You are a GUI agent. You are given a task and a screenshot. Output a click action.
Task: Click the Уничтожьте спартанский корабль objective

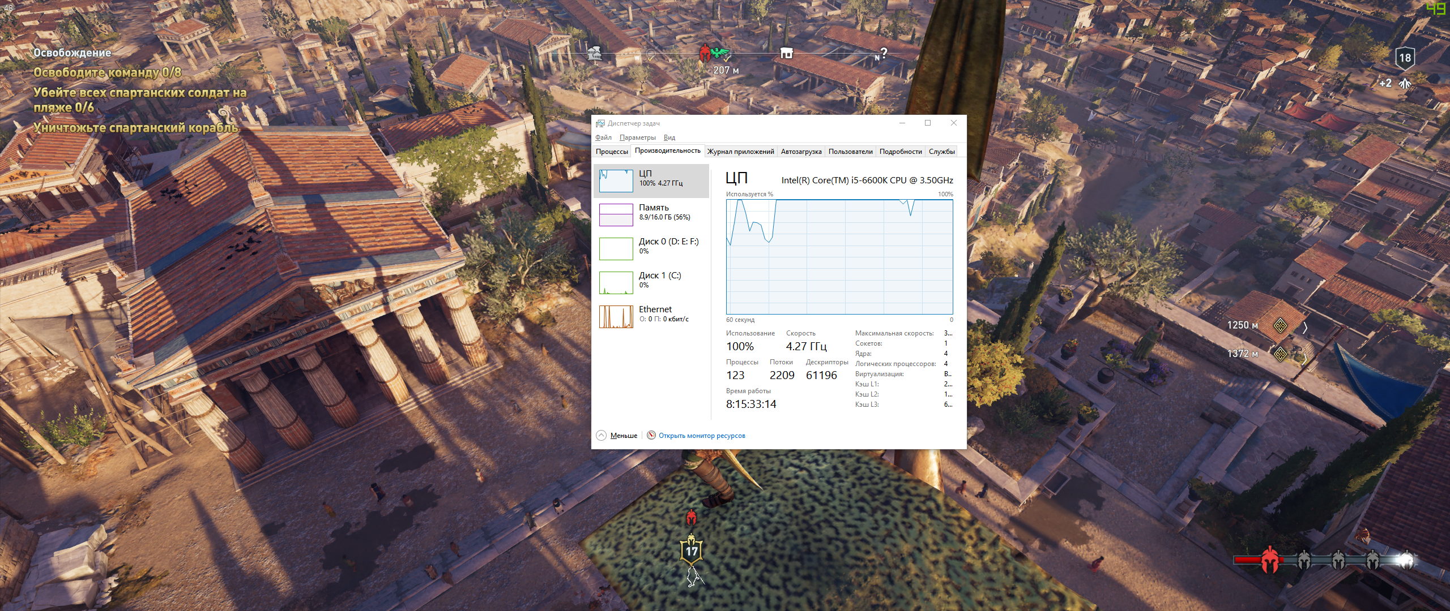pyautogui.click(x=136, y=128)
